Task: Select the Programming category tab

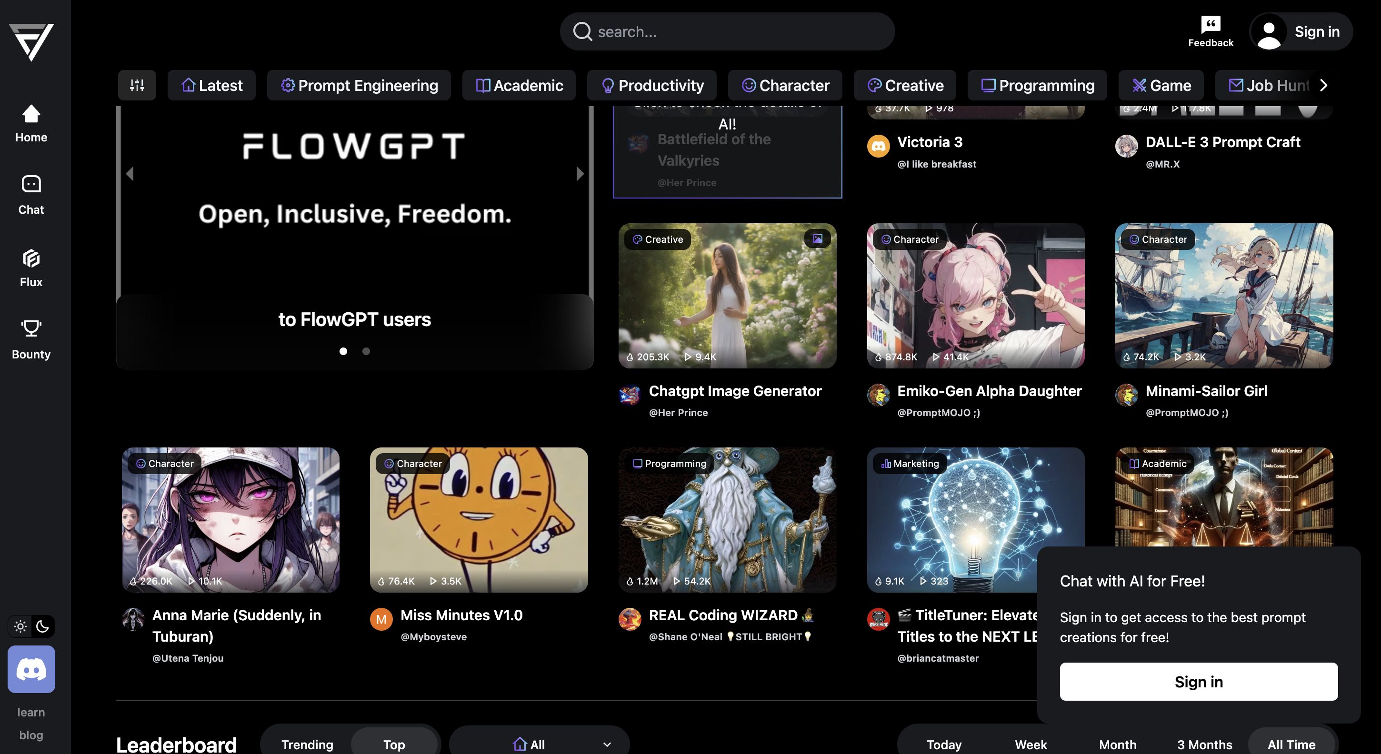Action: click(1037, 85)
